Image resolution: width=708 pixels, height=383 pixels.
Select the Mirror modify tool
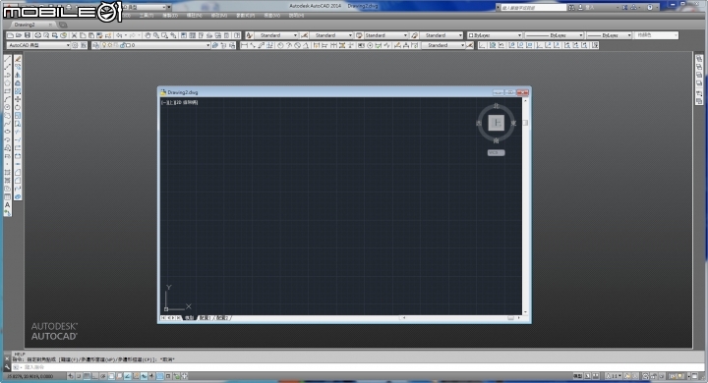(18, 75)
